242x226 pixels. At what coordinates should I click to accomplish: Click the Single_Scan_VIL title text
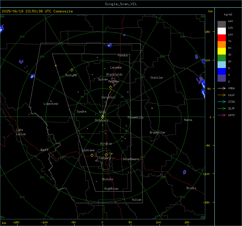coord(121,4)
